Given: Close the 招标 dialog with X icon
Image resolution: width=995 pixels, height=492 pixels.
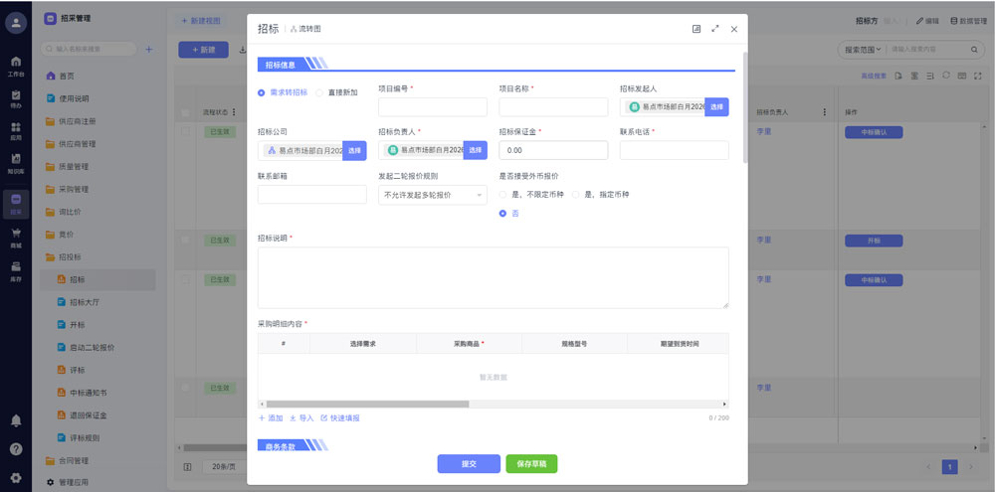Looking at the screenshot, I should [733, 29].
